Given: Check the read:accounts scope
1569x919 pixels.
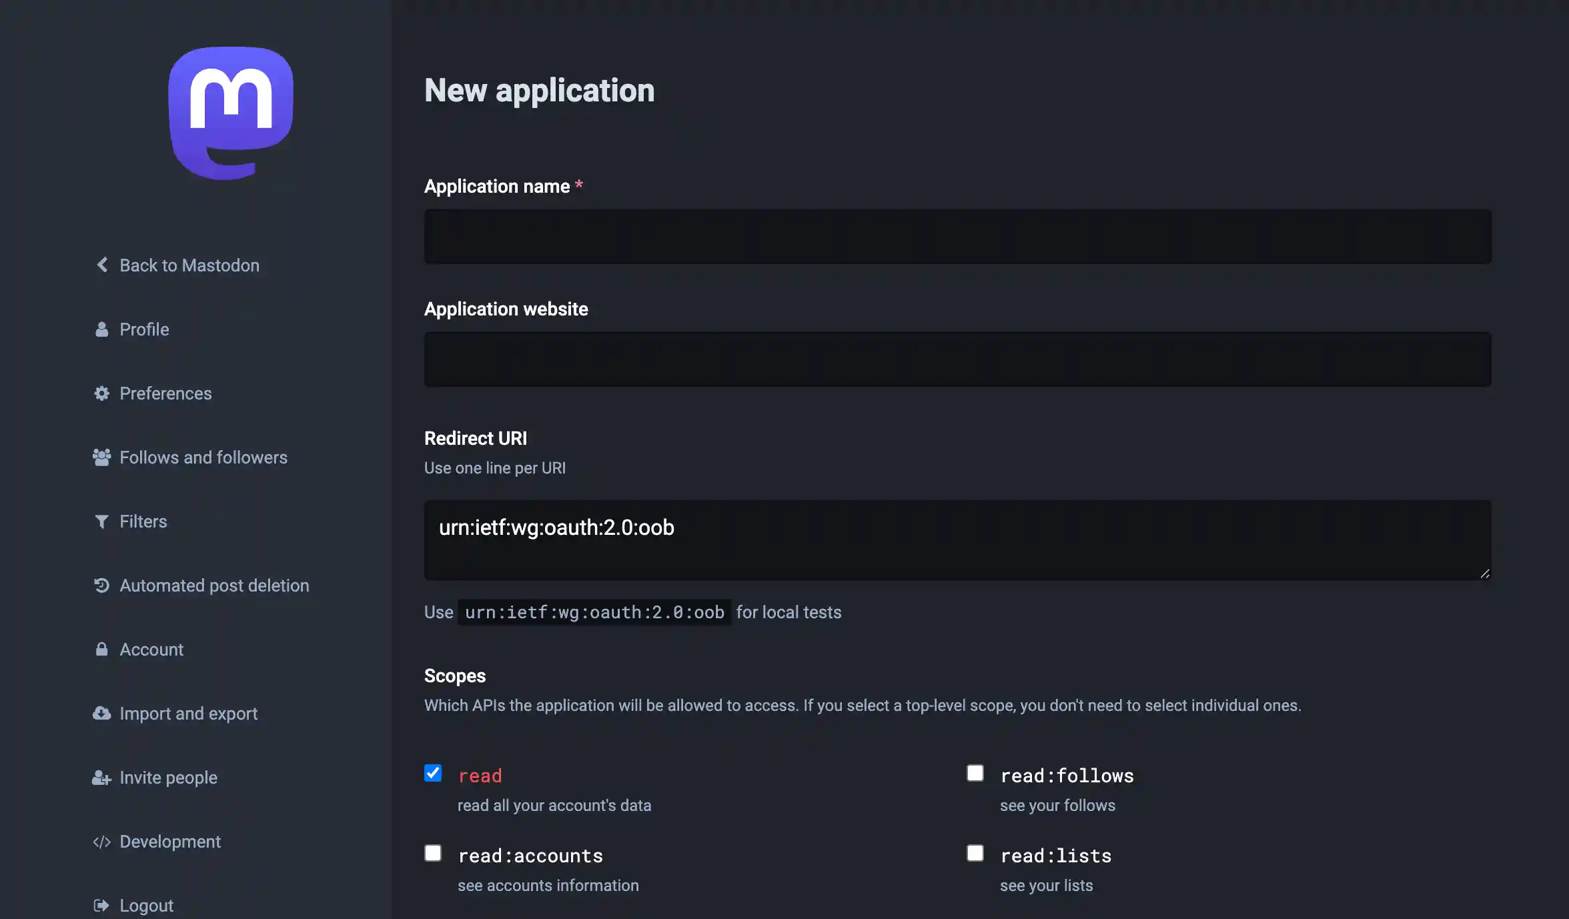Looking at the screenshot, I should pyautogui.click(x=433, y=853).
